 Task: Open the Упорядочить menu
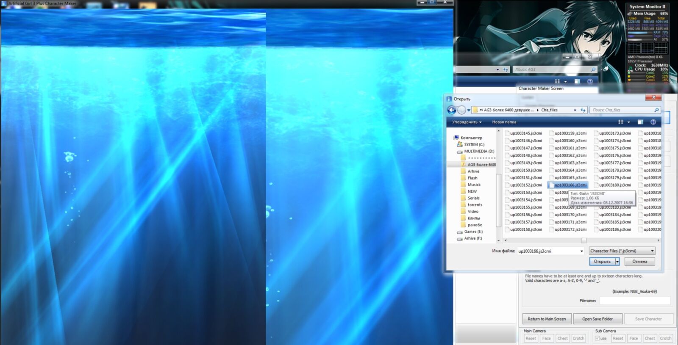coord(467,122)
